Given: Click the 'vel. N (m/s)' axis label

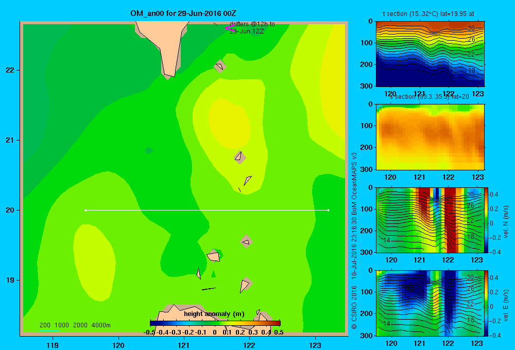Looking at the screenshot, I should coord(506,222).
